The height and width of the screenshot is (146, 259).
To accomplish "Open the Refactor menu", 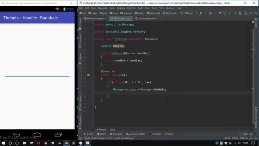I will 131,8.
